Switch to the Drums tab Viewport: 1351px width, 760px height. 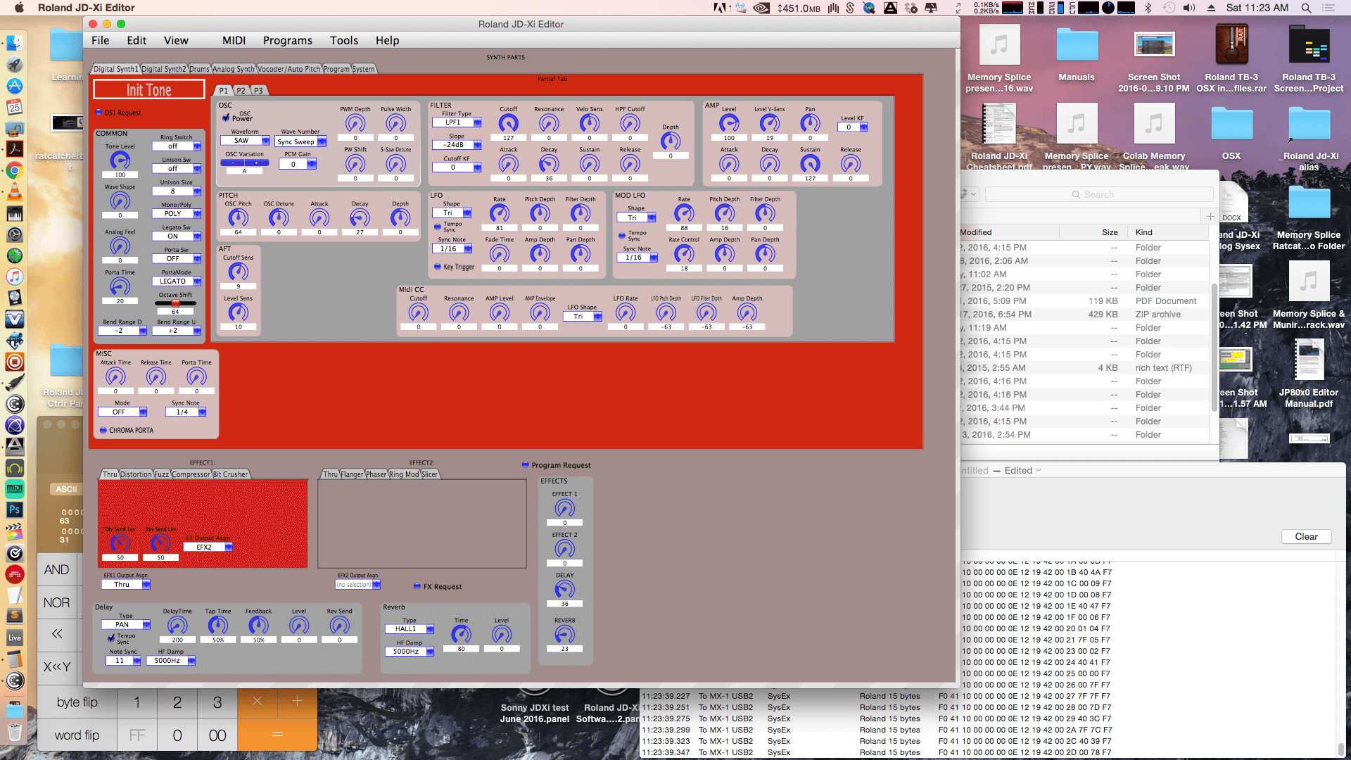pos(199,69)
